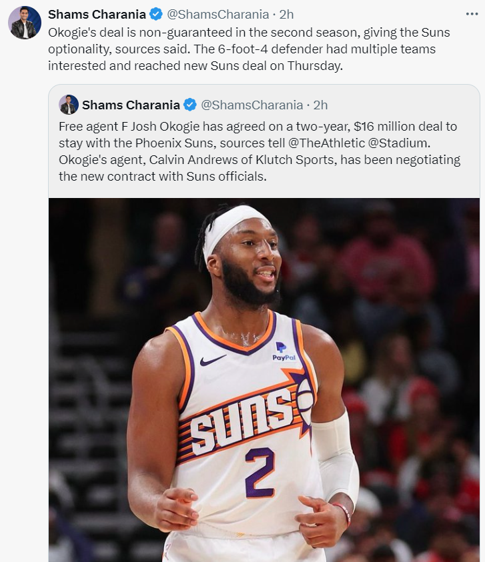Click the 2h timestamp of main tweet
Viewport: 485px width, 562px height.
click(286, 15)
